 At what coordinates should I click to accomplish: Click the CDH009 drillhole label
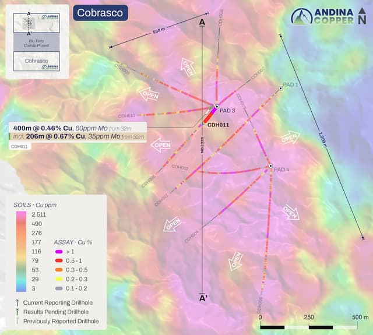pos(122,69)
